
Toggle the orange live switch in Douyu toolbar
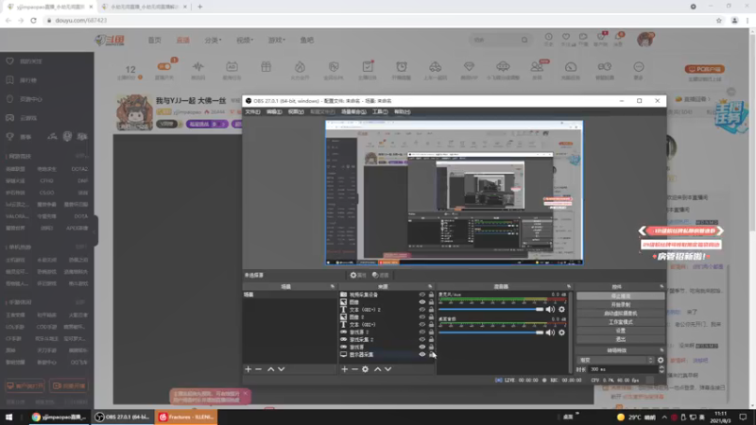click(164, 66)
